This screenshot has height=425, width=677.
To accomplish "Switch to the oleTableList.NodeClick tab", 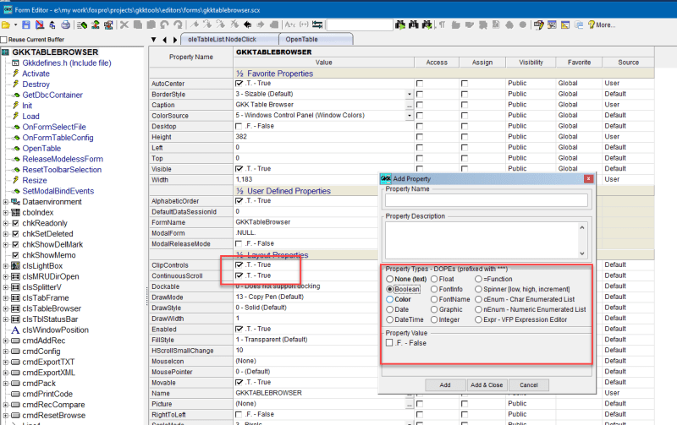I will point(230,39).
